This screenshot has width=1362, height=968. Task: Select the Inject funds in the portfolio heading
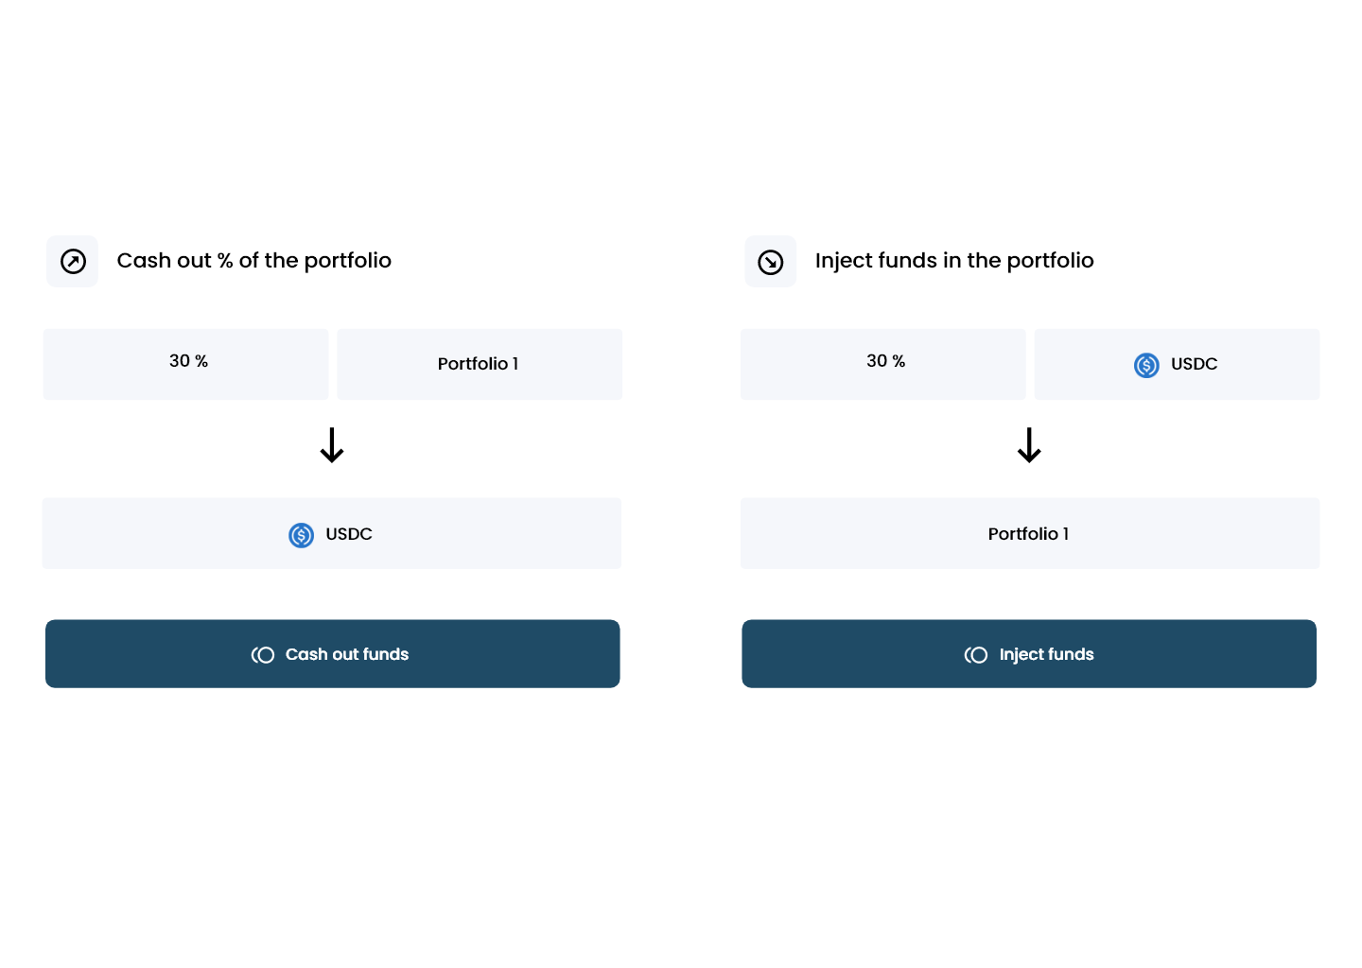click(x=954, y=261)
